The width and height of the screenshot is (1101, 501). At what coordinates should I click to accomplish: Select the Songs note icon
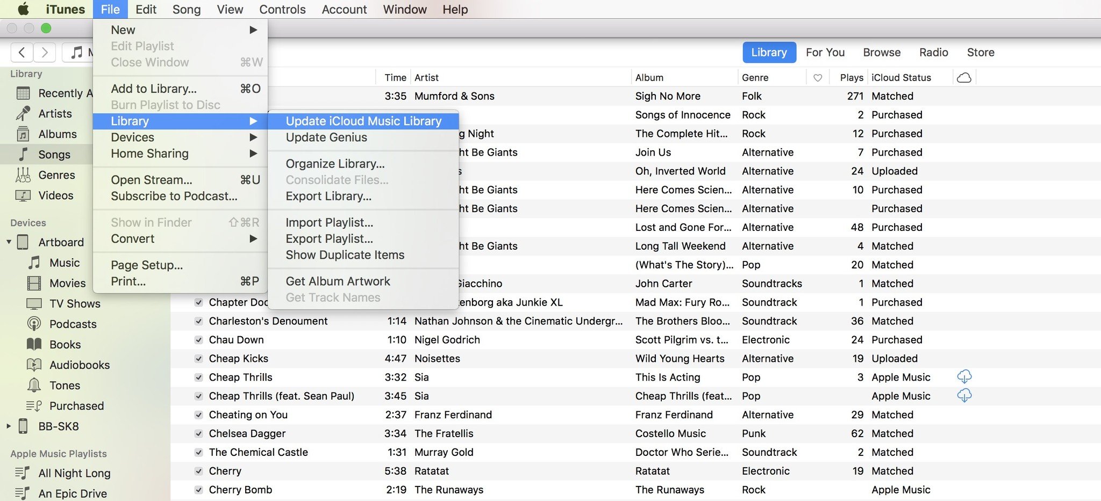(x=23, y=155)
